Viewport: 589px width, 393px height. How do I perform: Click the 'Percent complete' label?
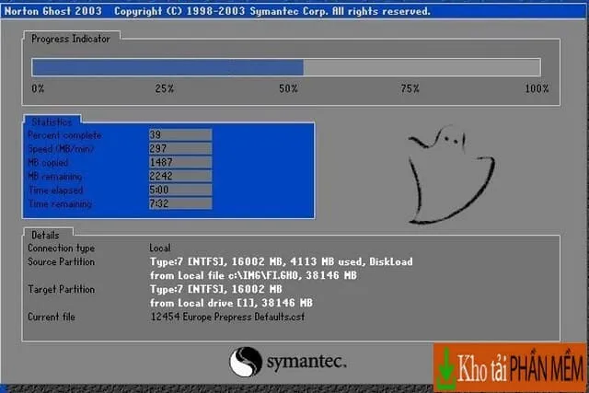pos(64,135)
